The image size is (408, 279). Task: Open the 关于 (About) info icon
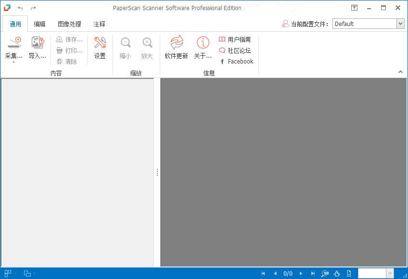click(x=203, y=43)
